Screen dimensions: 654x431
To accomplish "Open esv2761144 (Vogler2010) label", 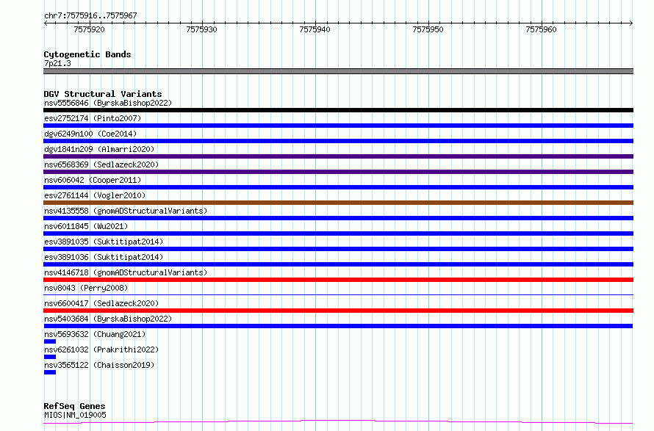I will (95, 195).
